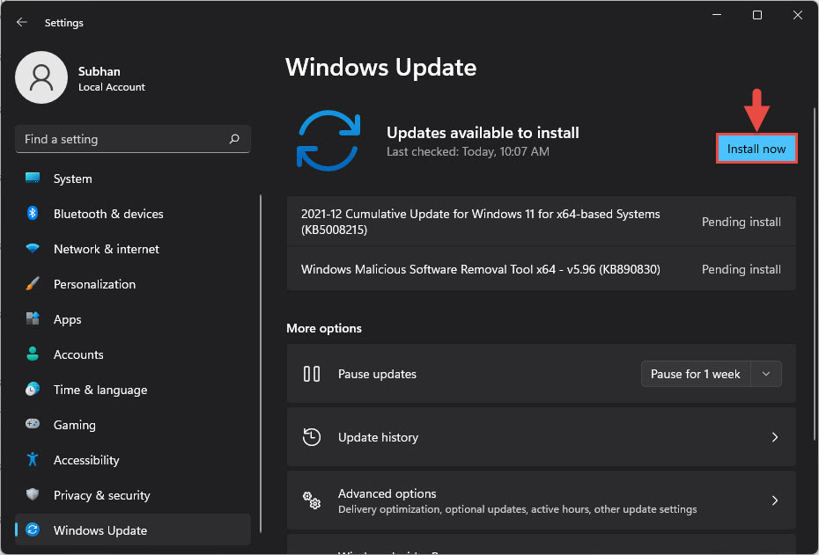This screenshot has width=819, height=555.
Task: Click Updates available to install heading
Action: click(483, 133)
